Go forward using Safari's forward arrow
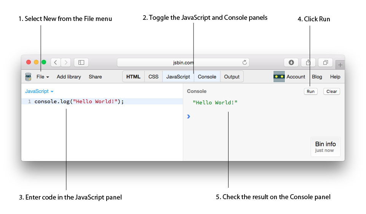Image resolution: width=366 pixels, height=214 pixels. click(x=66, y=62)
